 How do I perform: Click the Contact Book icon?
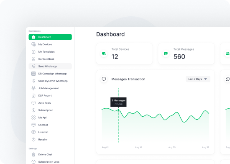point(33,59)
